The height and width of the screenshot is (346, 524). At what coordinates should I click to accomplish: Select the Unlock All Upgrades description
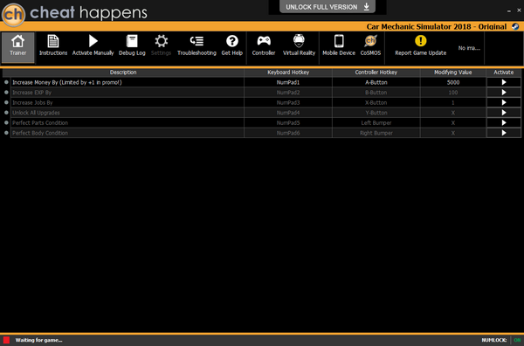coord(128,113)
